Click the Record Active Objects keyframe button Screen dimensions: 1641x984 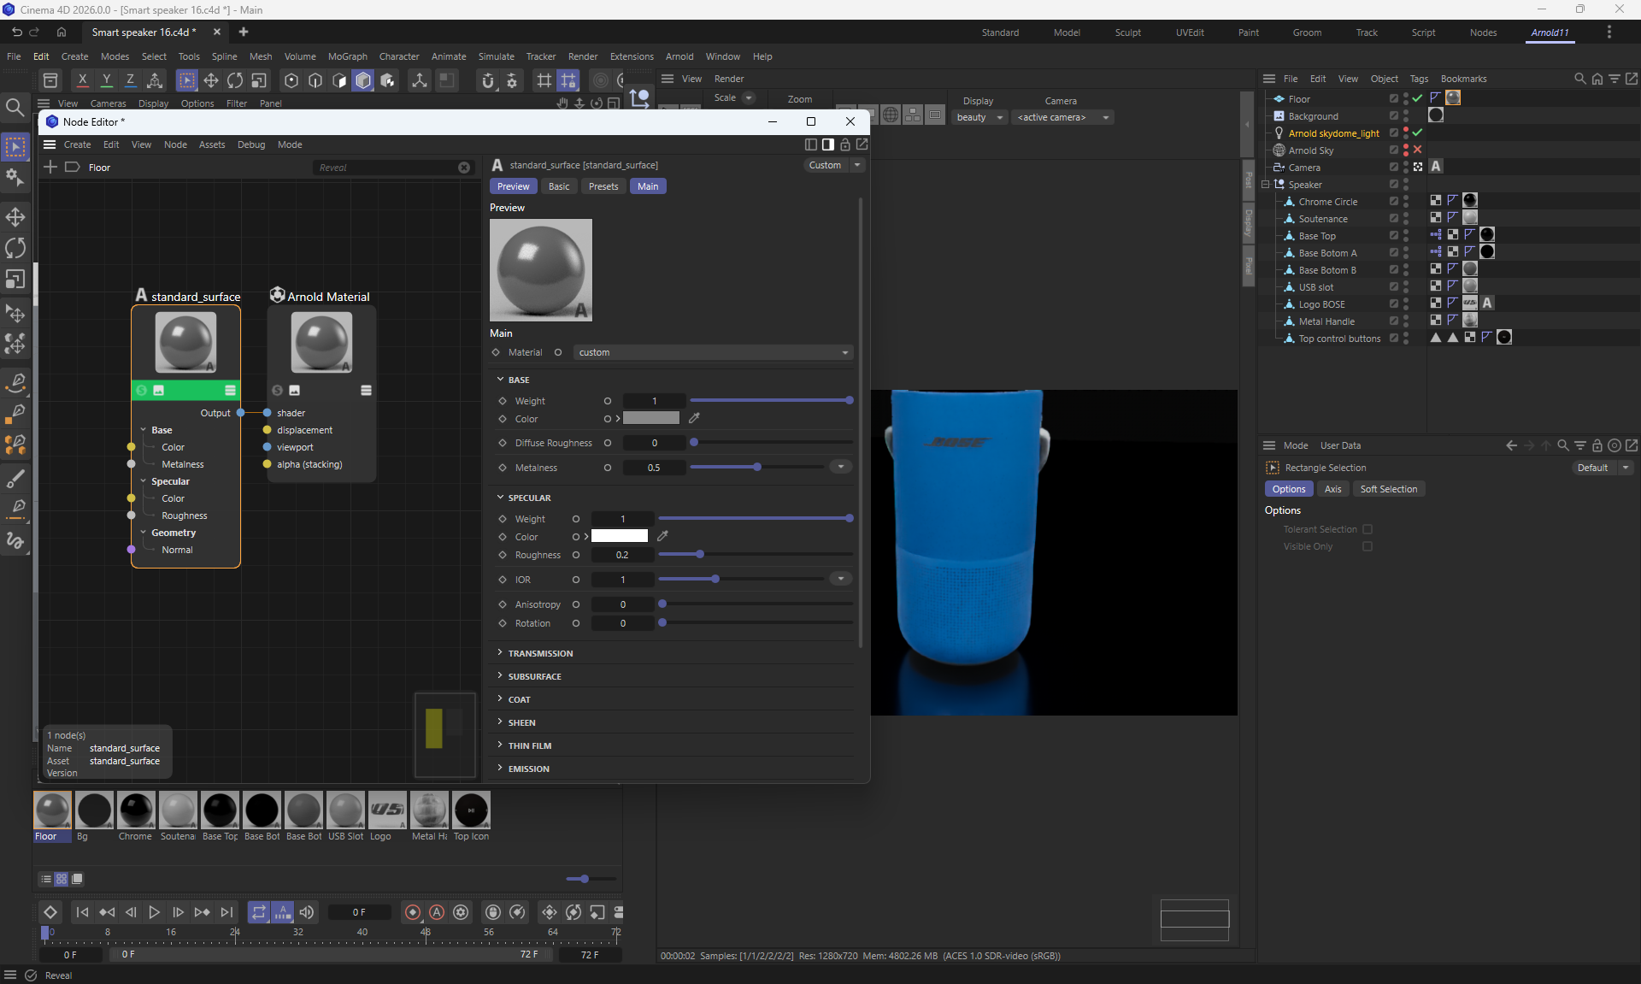[x=413, y=912]
